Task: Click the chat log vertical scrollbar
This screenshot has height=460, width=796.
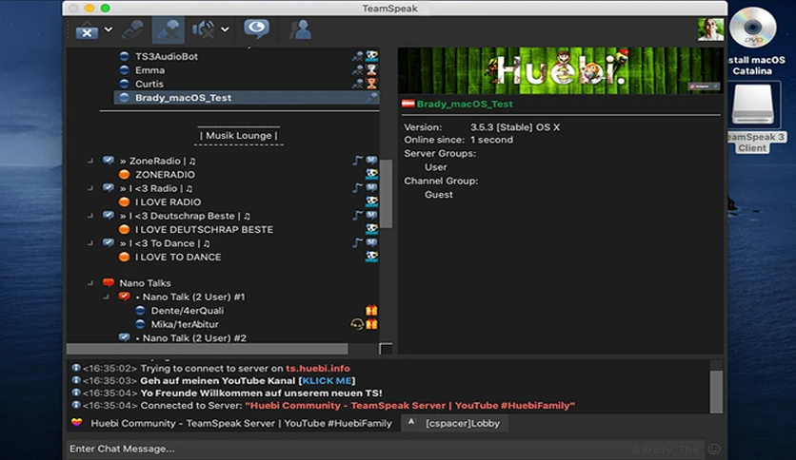Action: pyautogui.click(x=716, y=393)
